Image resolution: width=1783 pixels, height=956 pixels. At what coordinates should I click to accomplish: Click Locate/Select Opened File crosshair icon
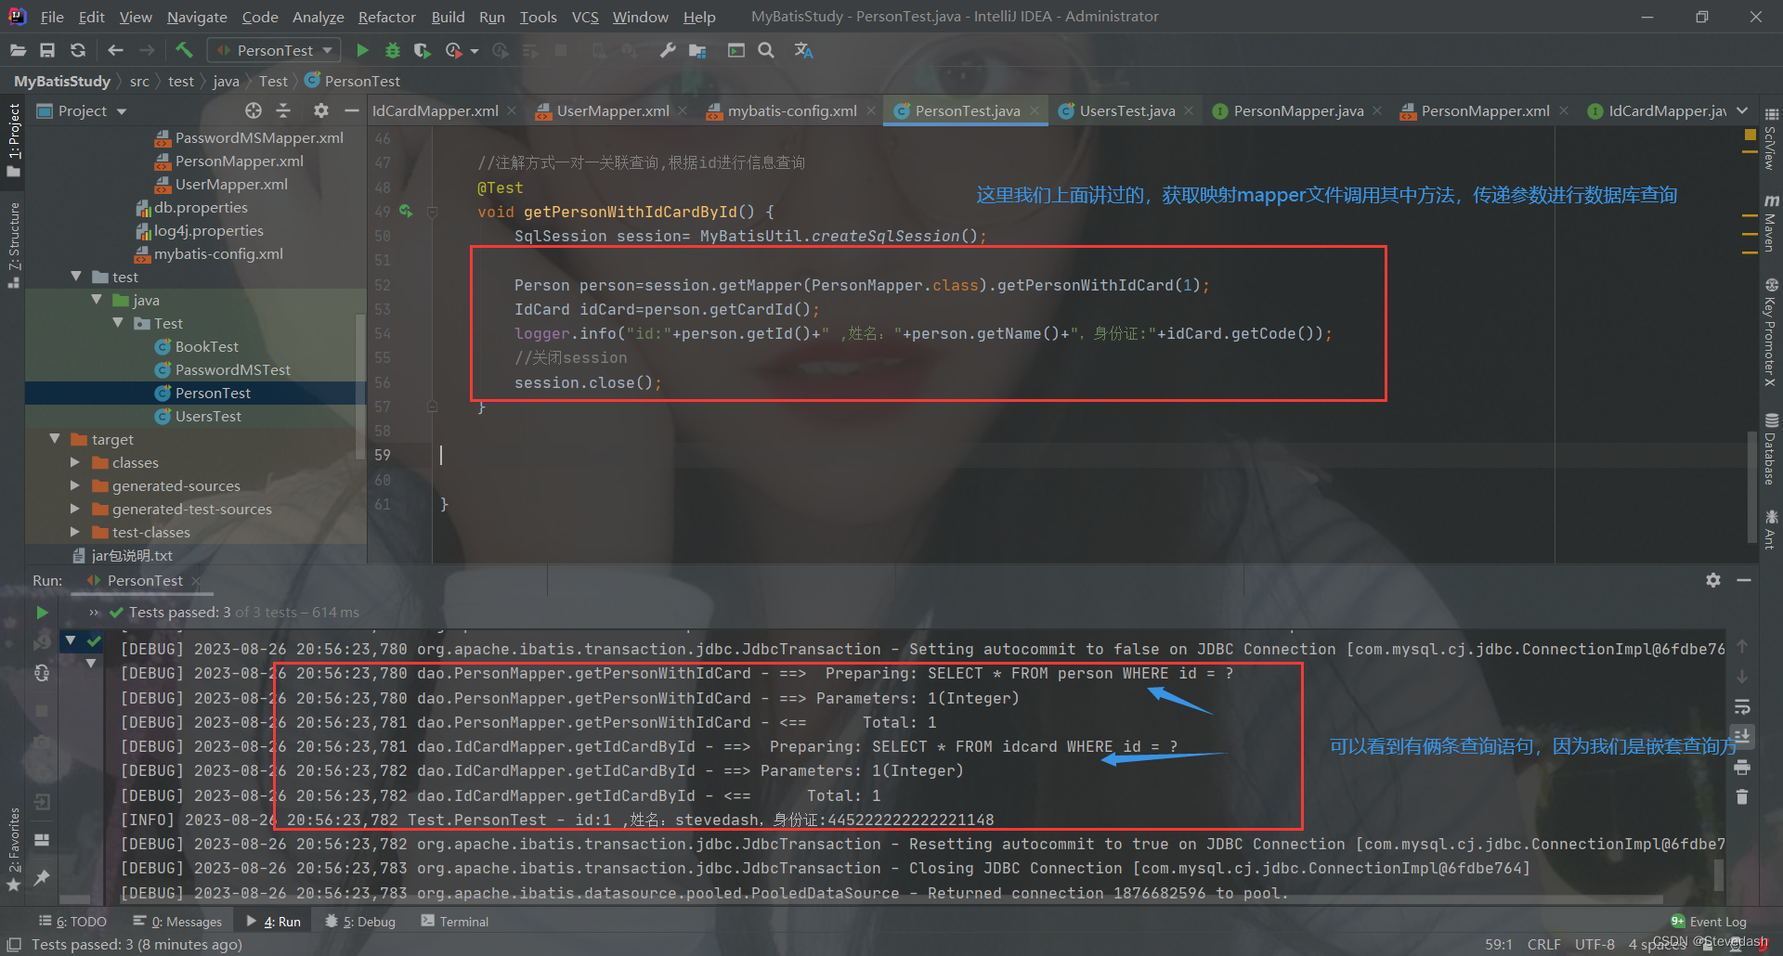254,110
